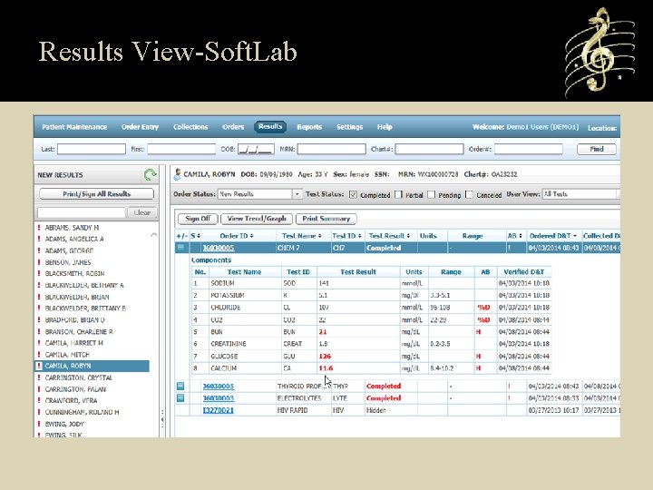This screenshot has height=490, width=653.
Task: Expand the ELECTROLYTES order row
Action: pos(180,398)
